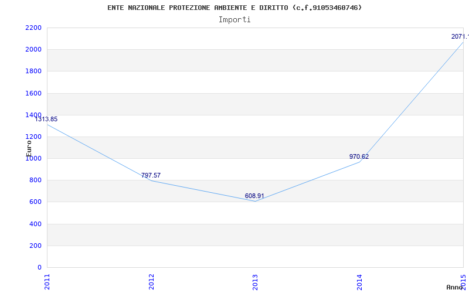Click the 970.62 data point label
Viewport: 469px width, 293px height.
[x=359, y=156]
